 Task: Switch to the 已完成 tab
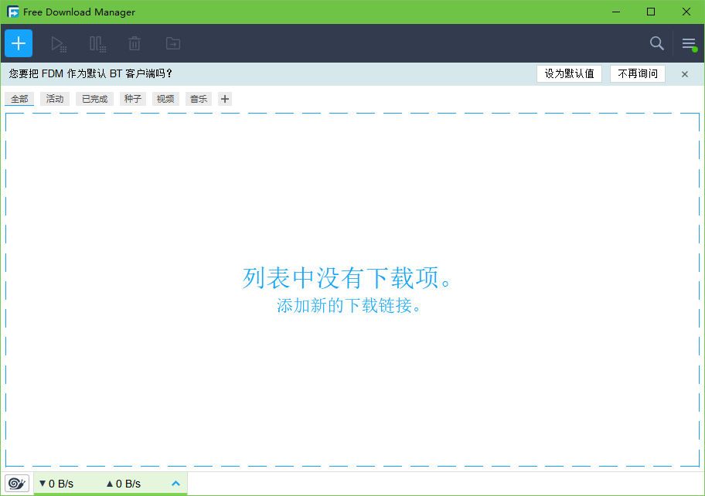(x=94, y=98)
